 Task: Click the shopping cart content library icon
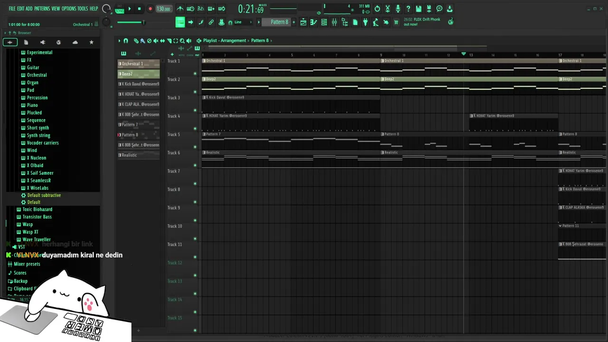tap(396, 22)
